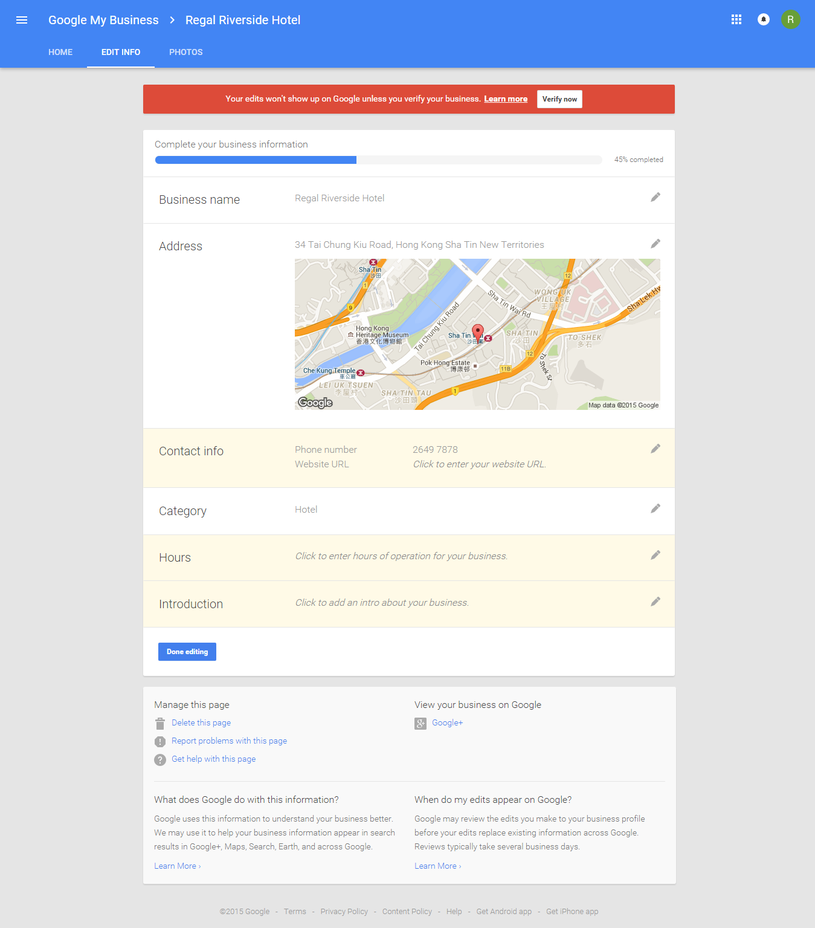Open the Google apps grid
This screenshot has width=815, height=928.
click(x=736, y=19)
